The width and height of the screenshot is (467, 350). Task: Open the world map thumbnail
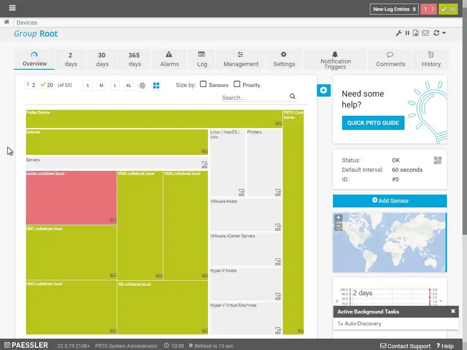point(389,242)
